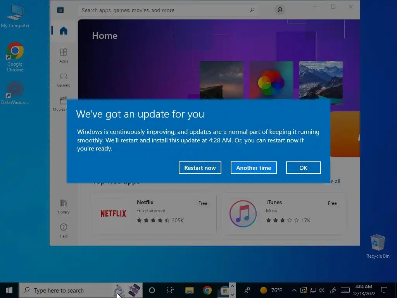Click Microsoft Store taskbar icon
Screen dimensions: 397x298
pyautogui.click(x=224, y=290)
